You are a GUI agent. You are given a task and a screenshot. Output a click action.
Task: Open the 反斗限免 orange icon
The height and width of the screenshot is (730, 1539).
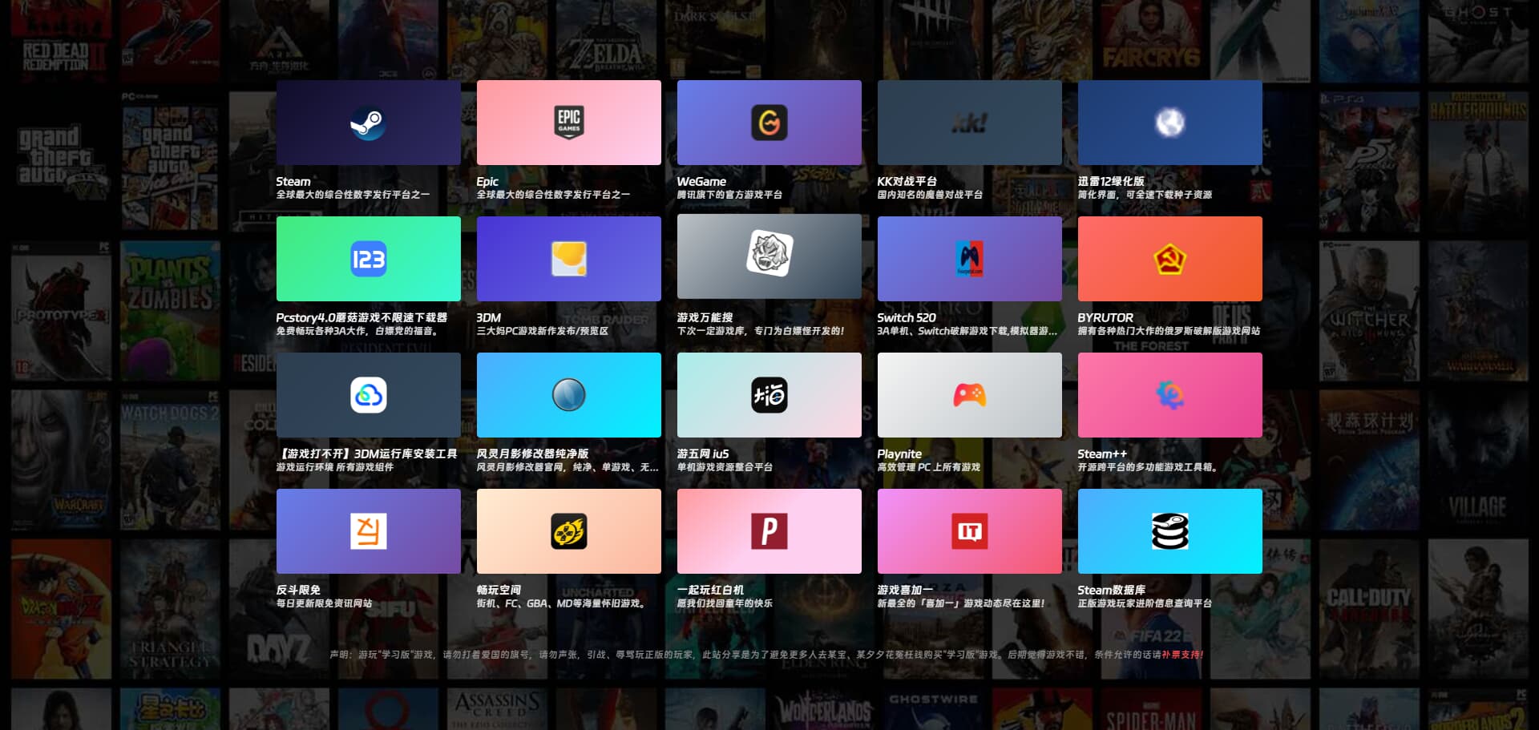click(x=369, y=531)
